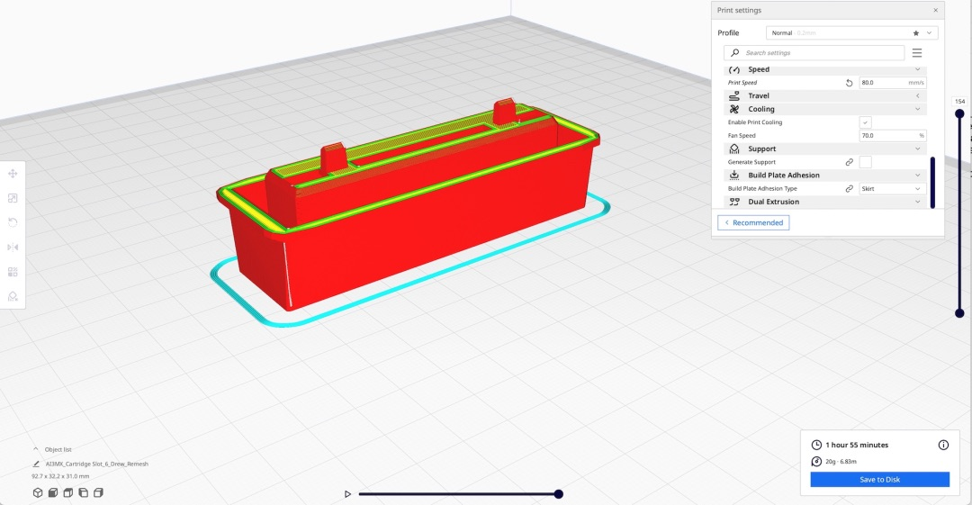Screen dimensions: 972x505
Task: Click the '1 hour 55 minutes' estimate
Action: (x=857, y=445)
